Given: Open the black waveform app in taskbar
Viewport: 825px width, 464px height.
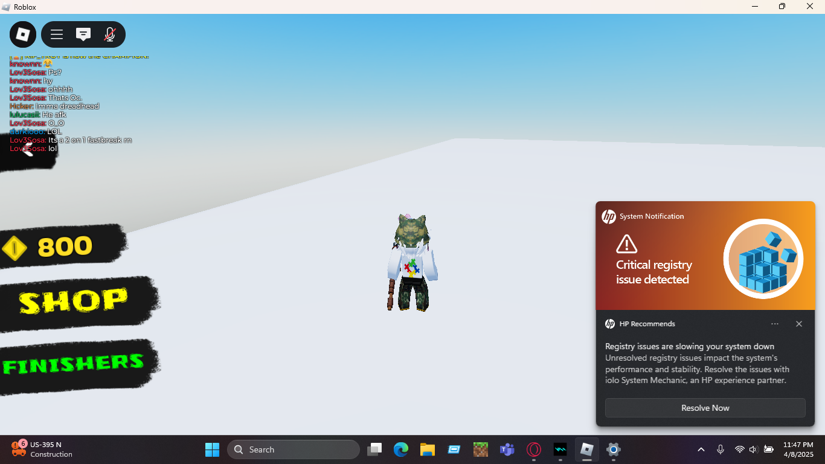Looking at the screenshot, I should (x=560, y=449).
